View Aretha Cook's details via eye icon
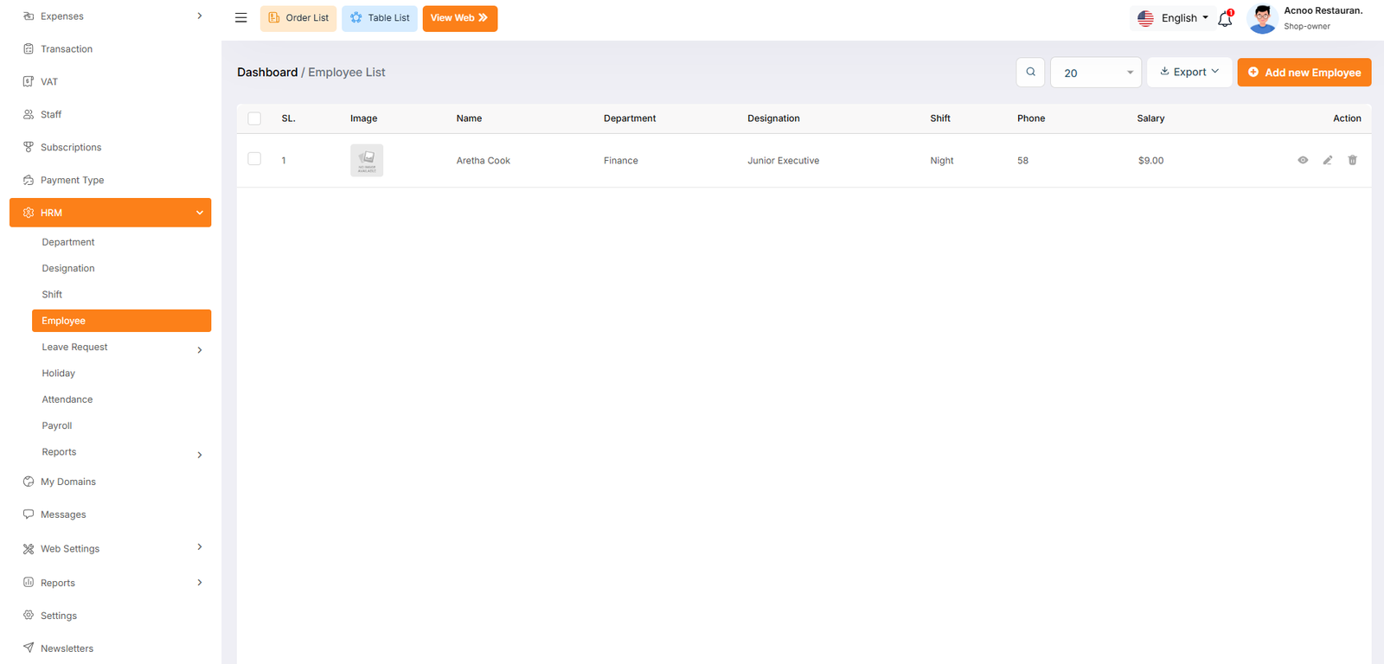This screenshot has width=1384, height=664. click(1303, 160)
